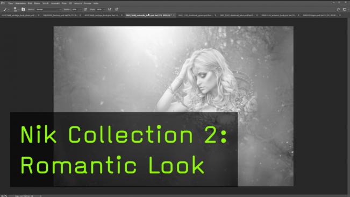Screen dimensions: 350x197
Task: Enable the airbrush build-up icon
Action: click(x=109, y=9)
